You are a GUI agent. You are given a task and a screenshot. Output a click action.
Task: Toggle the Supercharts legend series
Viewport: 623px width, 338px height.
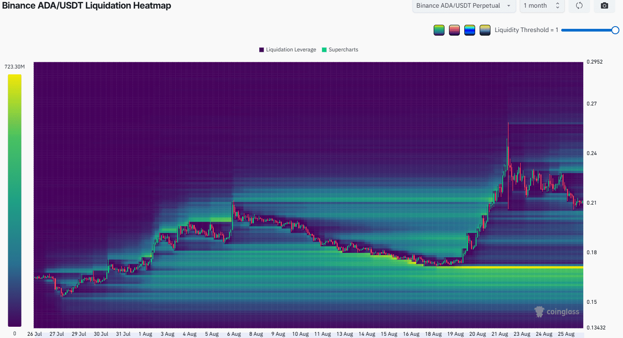pyautogui.click(x=339, y=50)
